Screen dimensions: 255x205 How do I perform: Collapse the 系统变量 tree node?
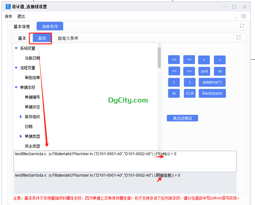click(x=16, y=48)
